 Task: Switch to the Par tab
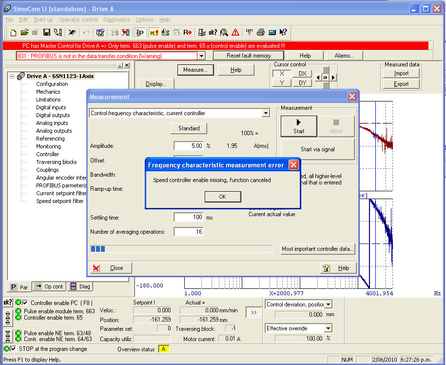coord(19,287)
